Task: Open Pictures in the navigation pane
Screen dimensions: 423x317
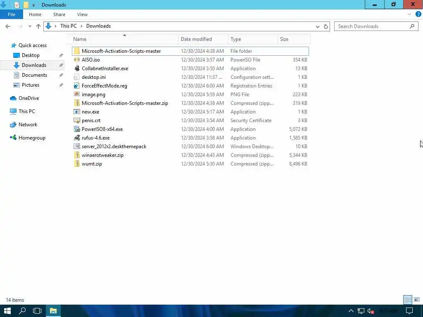Action: [30, 85]
